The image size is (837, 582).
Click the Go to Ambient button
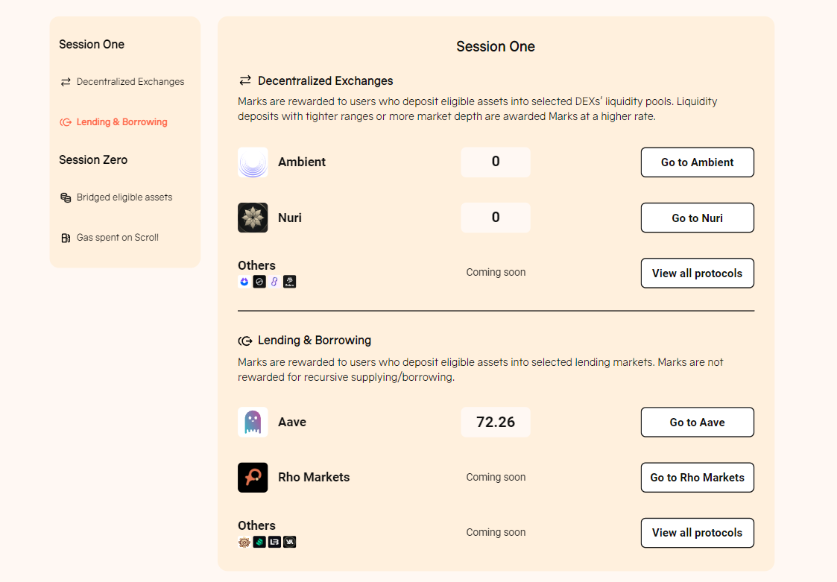click(x=697, y=162)
